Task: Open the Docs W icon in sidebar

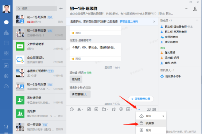Action: (x=6, y=66)
